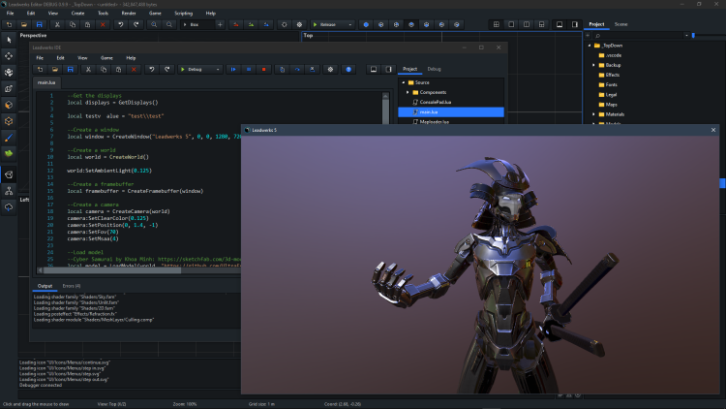Open the Scripting menu in editor
This screenshot has height=409, width=726.
coord(184,13)
